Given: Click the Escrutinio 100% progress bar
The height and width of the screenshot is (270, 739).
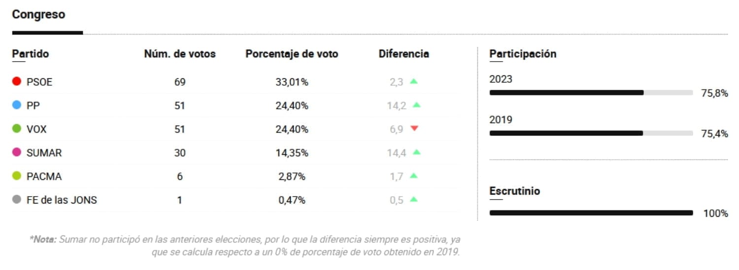Looking at the screenshot, I should 591,213.
